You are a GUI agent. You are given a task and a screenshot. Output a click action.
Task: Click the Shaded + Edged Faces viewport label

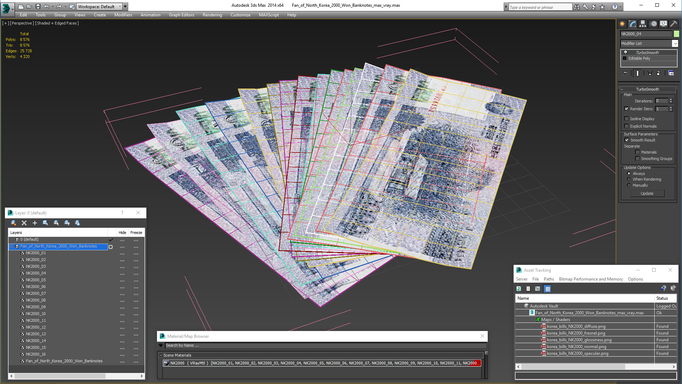(x=57, y=23)
